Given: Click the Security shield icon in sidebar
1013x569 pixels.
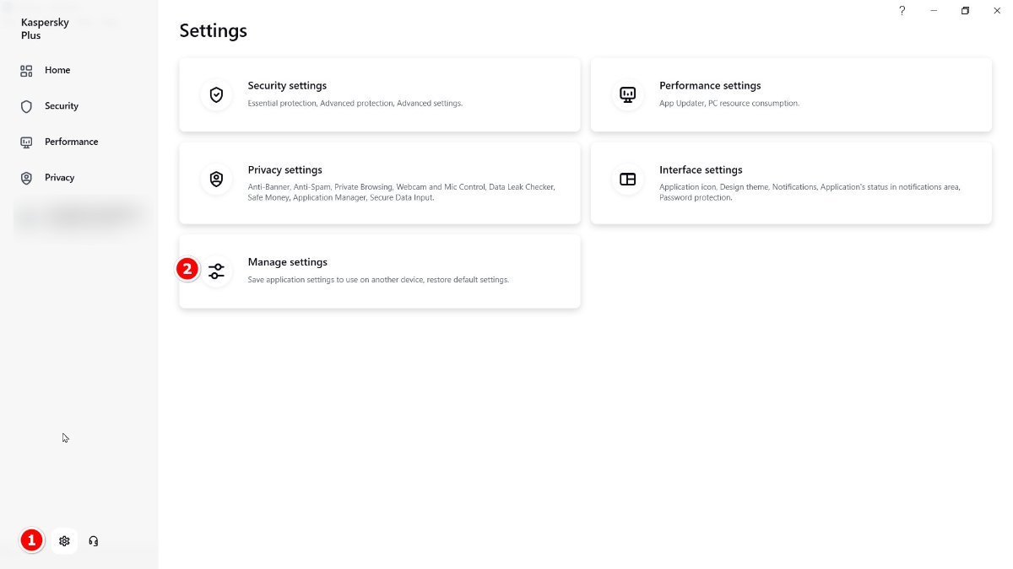Looking at the screenshot, I should tap(26, 106).
